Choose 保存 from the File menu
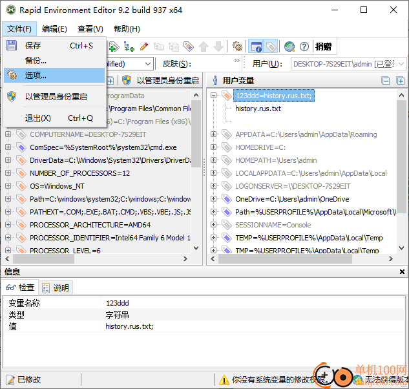The height and width of the screenshot is (389, 409). coord(54,46)
